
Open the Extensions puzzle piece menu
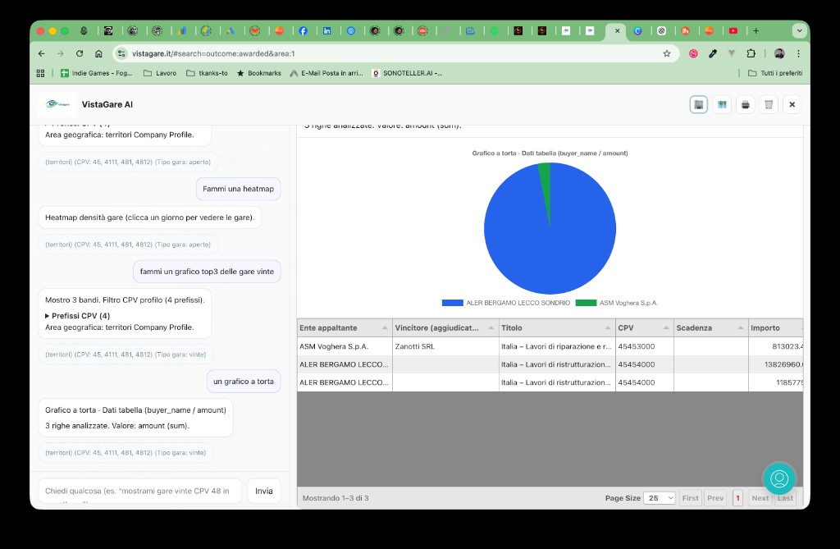pos(751,53)
